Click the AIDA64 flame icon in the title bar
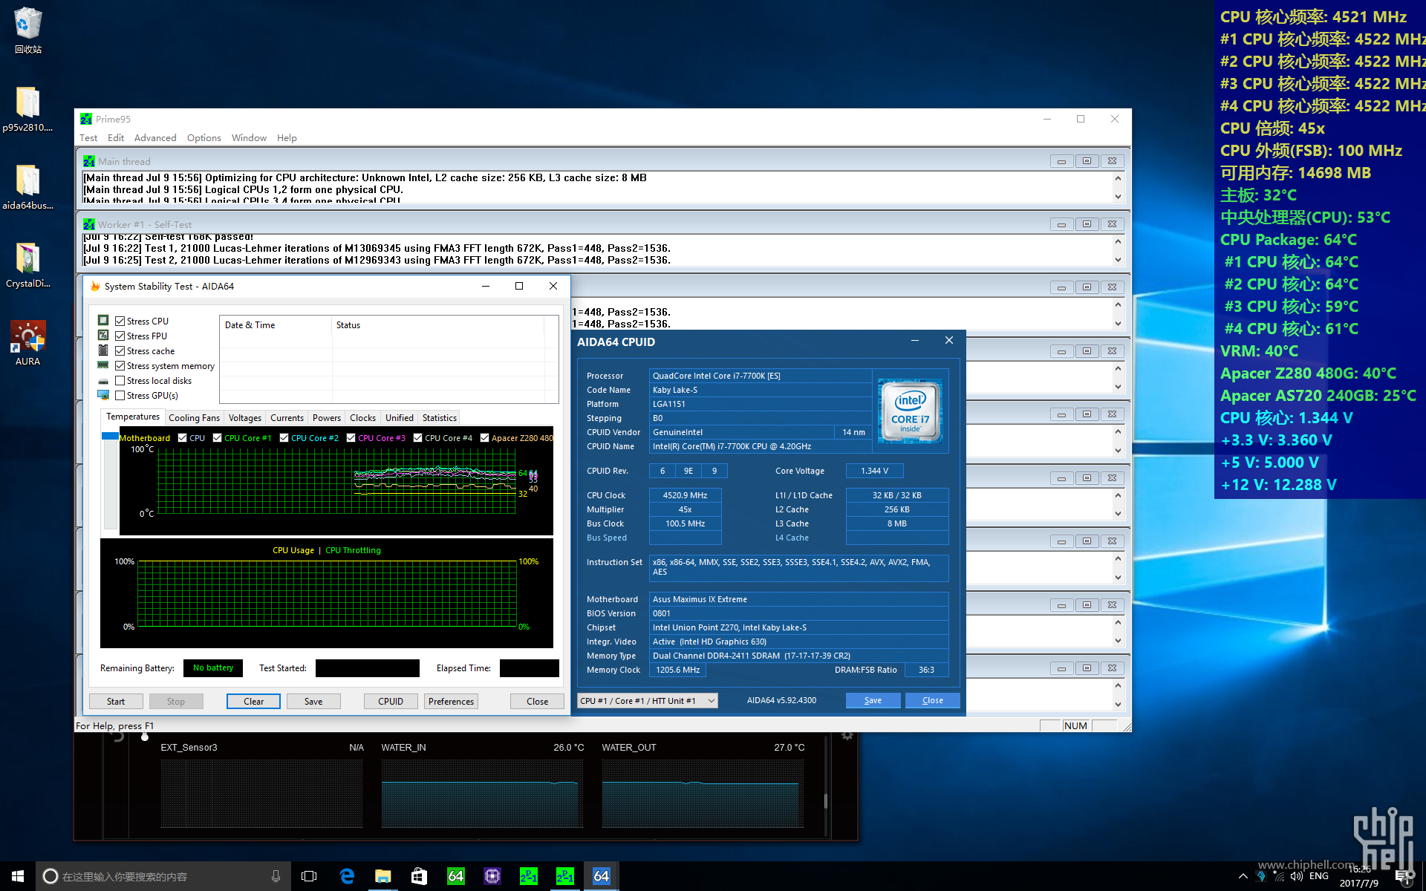Screen dimensions: 1426x891 pyautogui.click(x=95, y=286)
